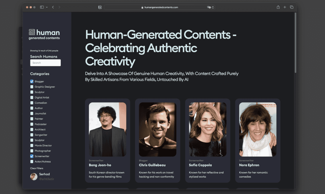Click the browser forward arrow
325x194 pixels.
(x=59, y=7)
